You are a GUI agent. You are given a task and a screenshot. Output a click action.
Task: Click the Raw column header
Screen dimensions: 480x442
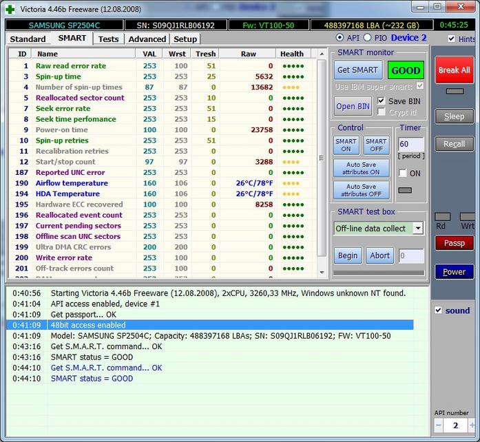point(248,54)
